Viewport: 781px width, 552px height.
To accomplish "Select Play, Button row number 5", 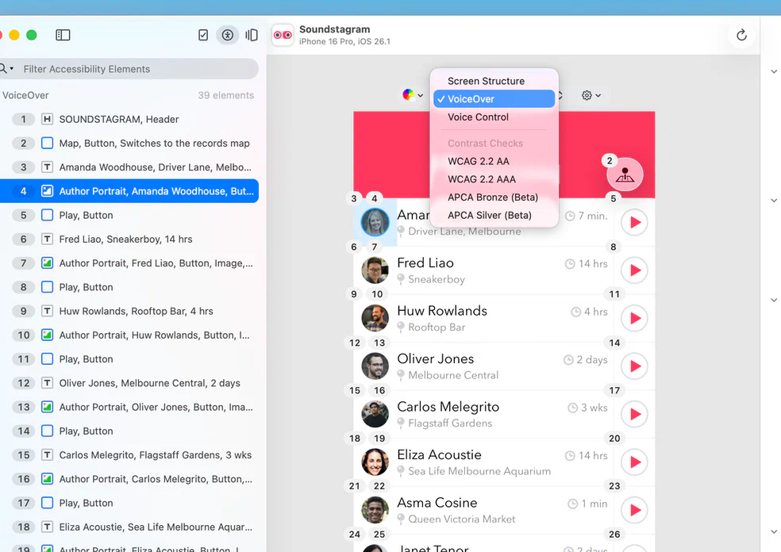I will click(x=129, y=215).
